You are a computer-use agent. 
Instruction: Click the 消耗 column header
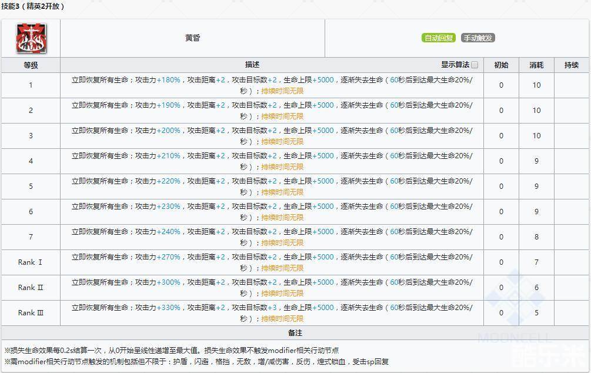point(536,65)
